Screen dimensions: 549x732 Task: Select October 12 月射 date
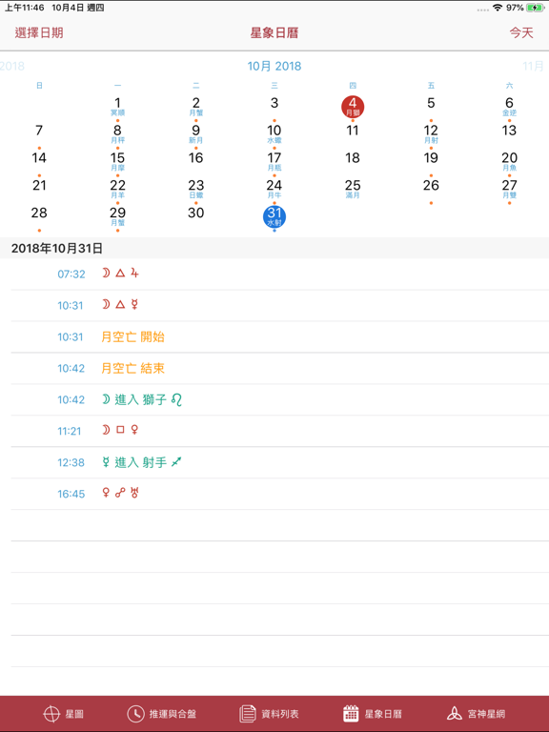tap(431, 134)
